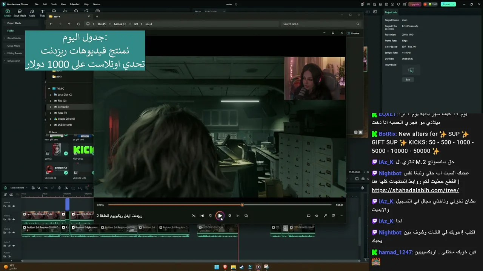
Task: Expand the Influence Kit section
Action: coord(5,61)
